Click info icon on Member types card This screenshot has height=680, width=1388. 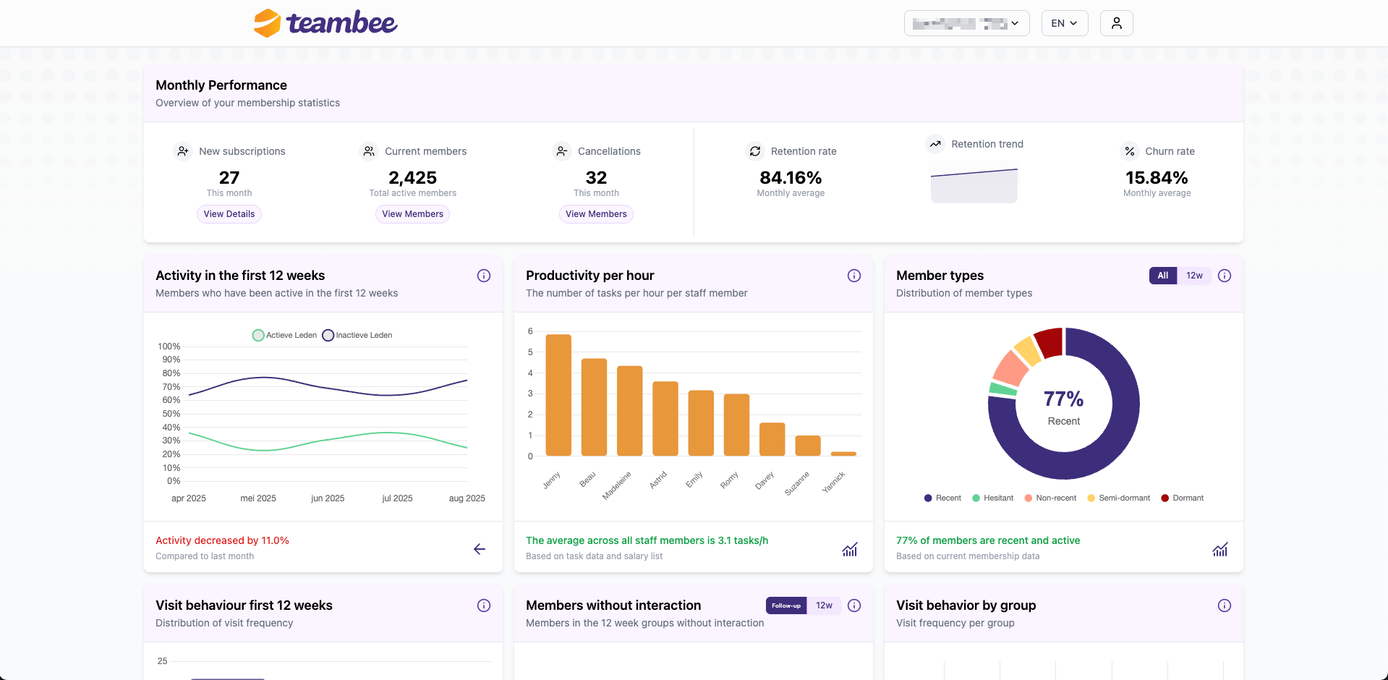click(1225, 276)
